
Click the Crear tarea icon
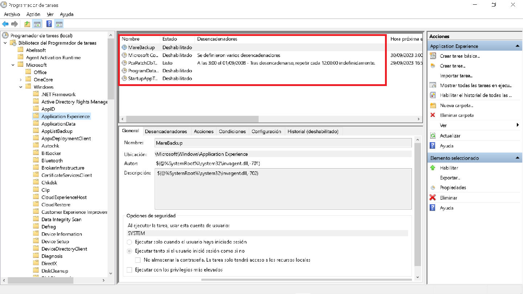click(x=433, y=66)
